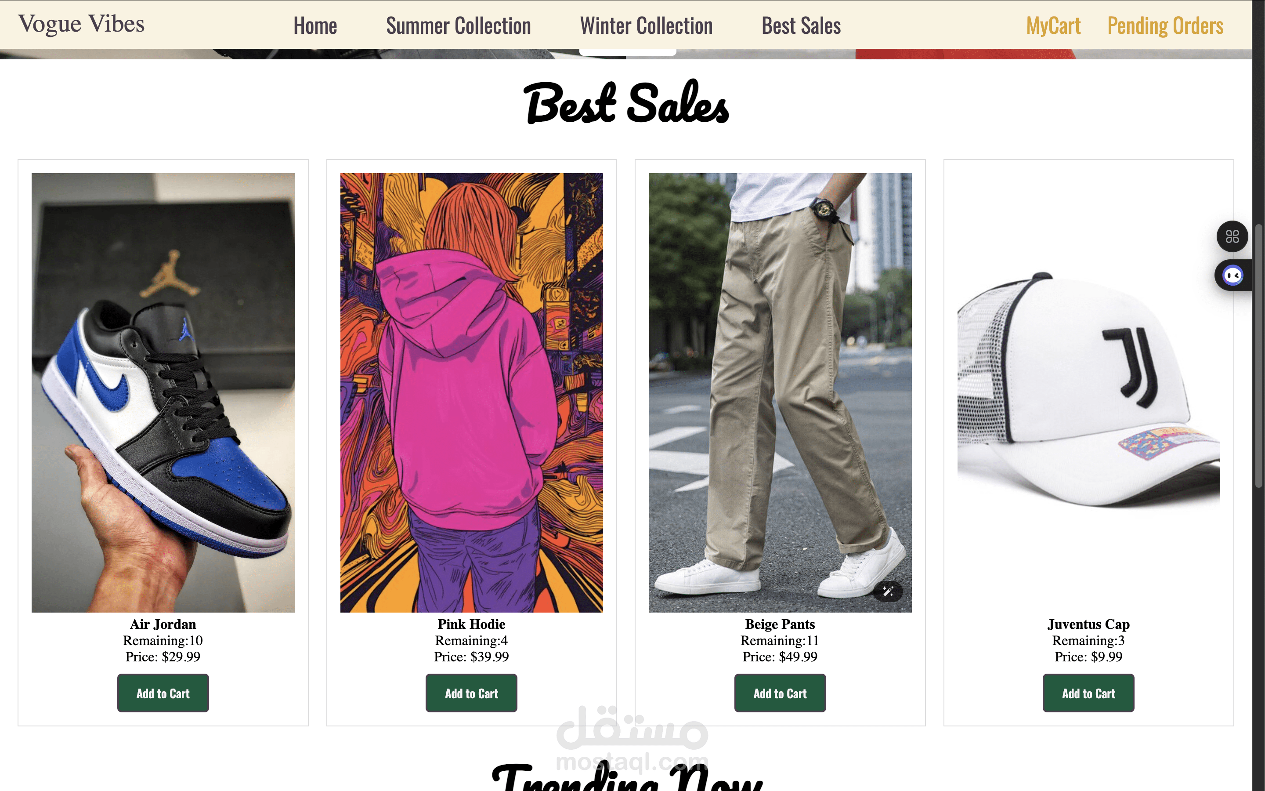Click the four-squares floating widget icon
The image size is (1265, 791).
coord(1232,236)
